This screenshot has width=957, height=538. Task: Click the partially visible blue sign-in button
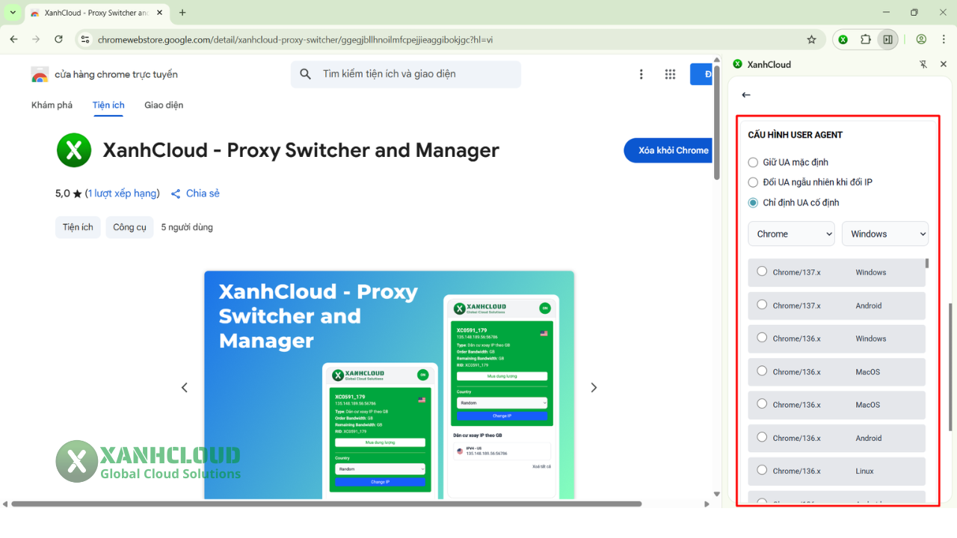703,74
